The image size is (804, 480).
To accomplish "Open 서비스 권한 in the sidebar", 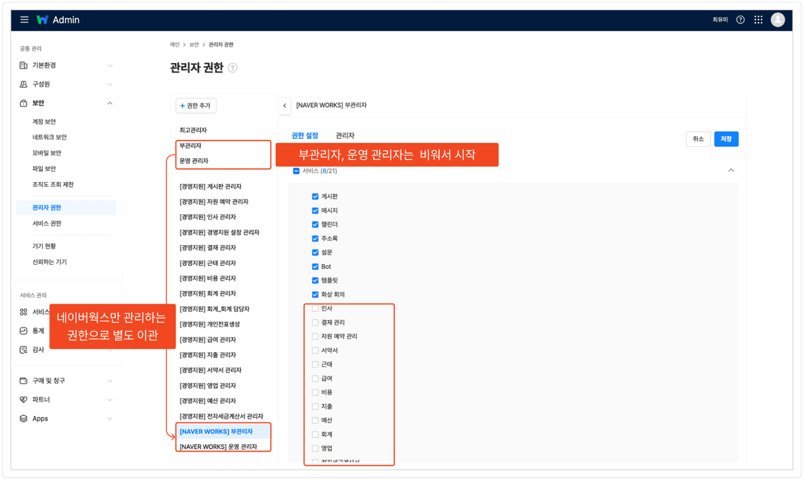I will [47, 224].
